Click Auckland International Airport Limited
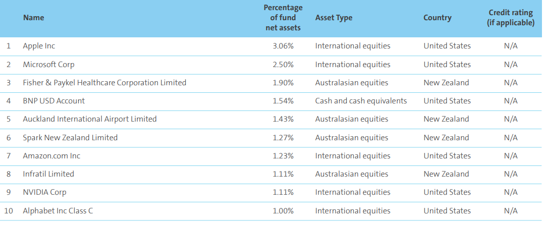The image size is (545, 226). click(x=90, y=119)
